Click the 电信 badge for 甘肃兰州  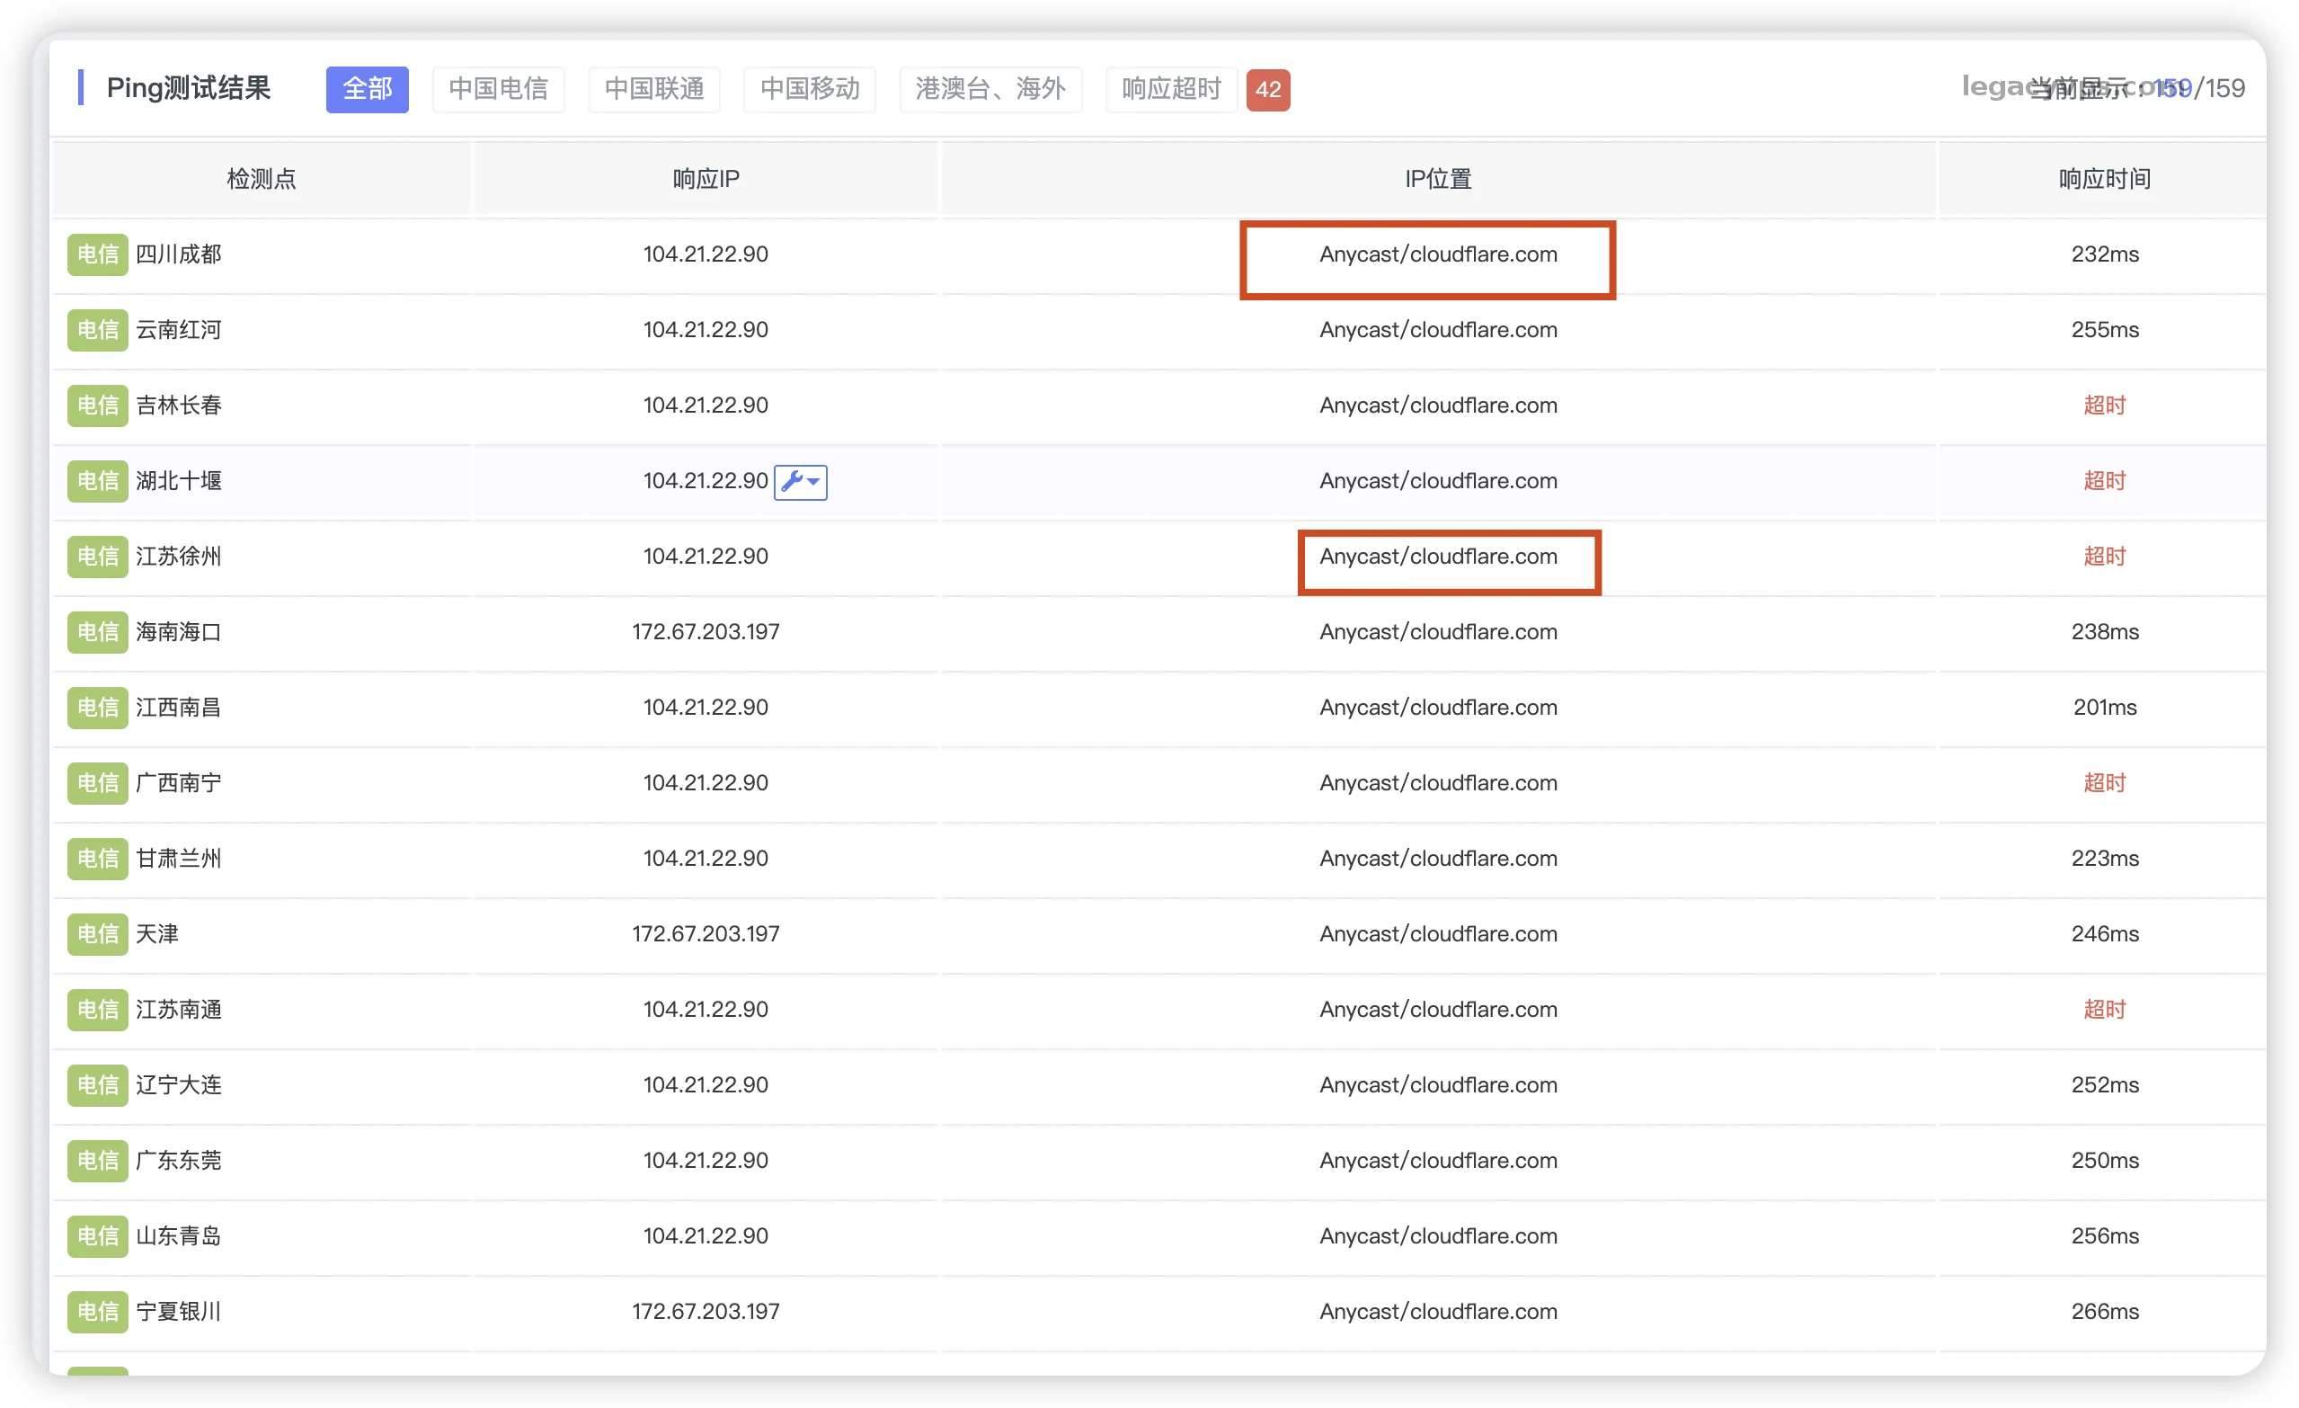[x=97, y=859]
